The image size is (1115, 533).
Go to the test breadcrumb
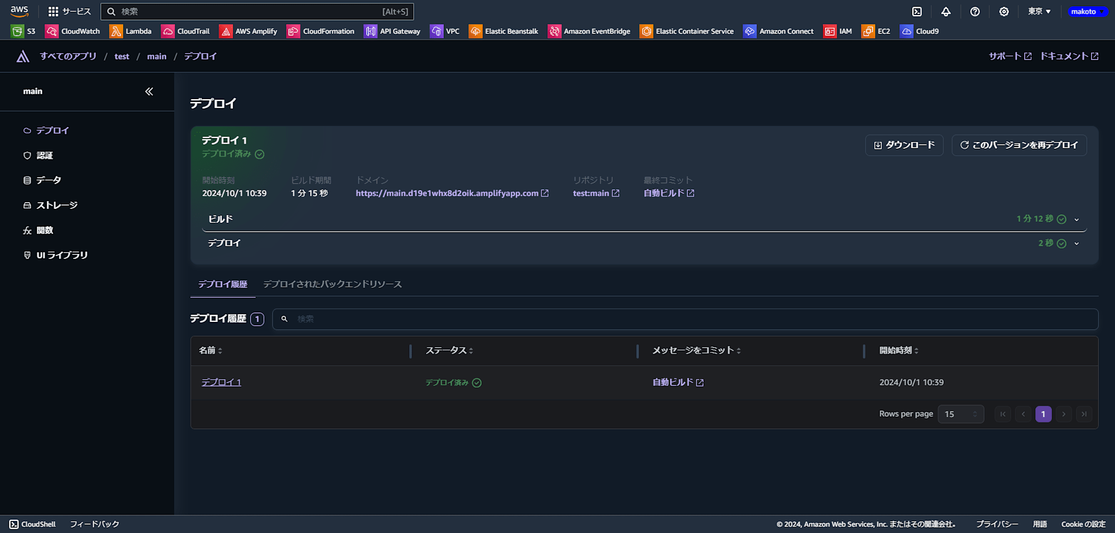[x=122, y=56]
